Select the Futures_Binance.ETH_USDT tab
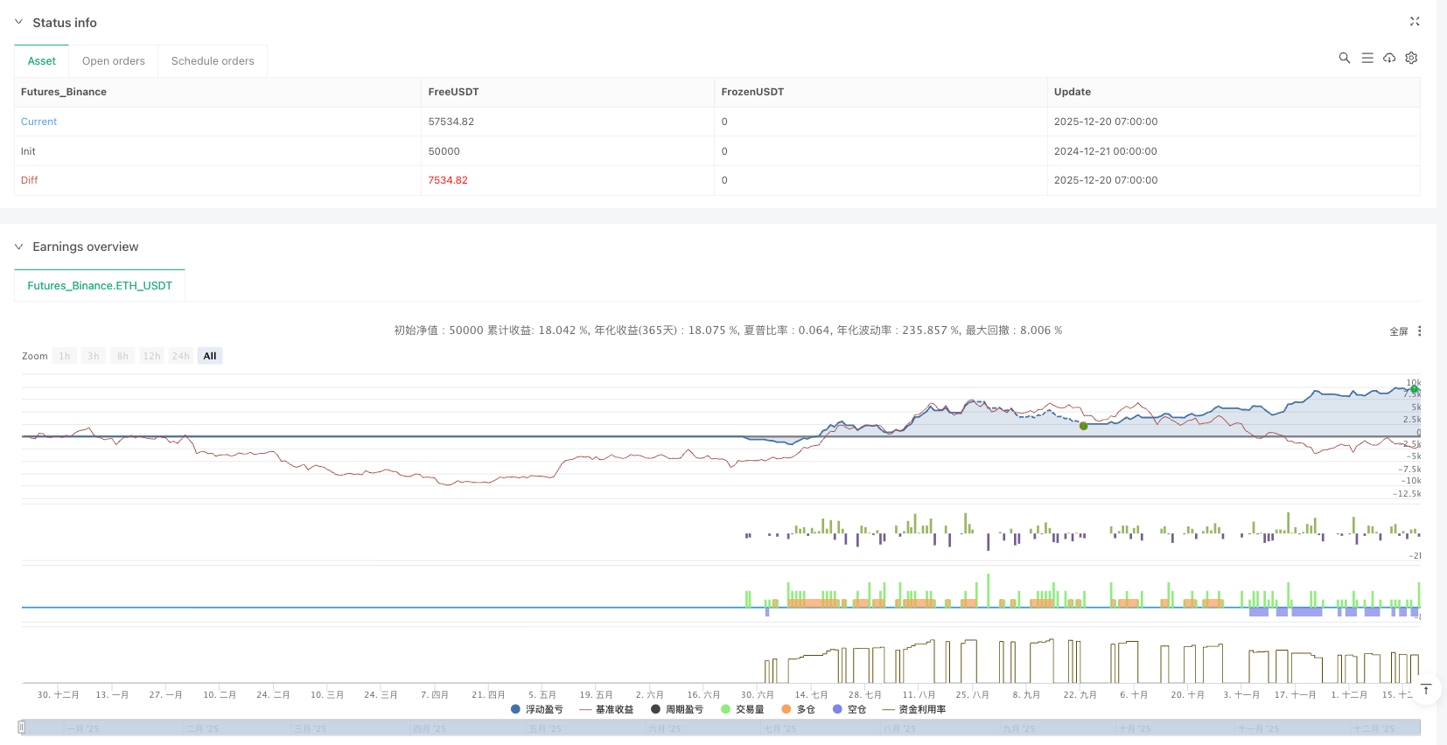The width and height of the screenshot is (1447, 745). [x=100, y=286]
